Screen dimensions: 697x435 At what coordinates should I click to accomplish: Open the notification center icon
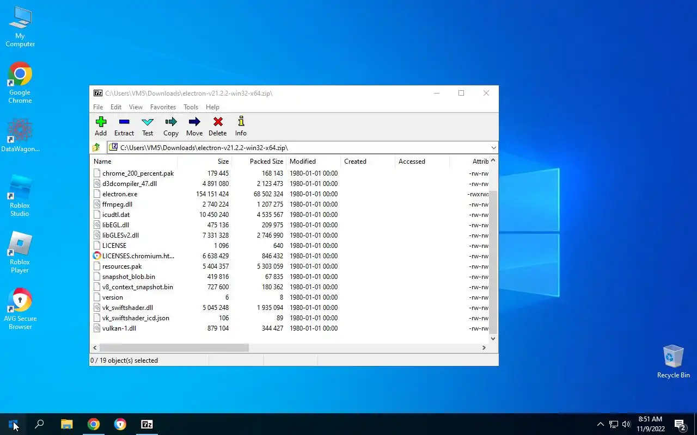click(680, 424)
